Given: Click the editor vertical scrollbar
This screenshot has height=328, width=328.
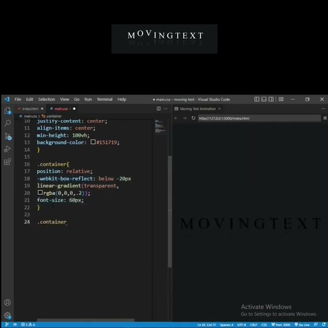Looking at the screenshot, I should click(x=169, y=211).
